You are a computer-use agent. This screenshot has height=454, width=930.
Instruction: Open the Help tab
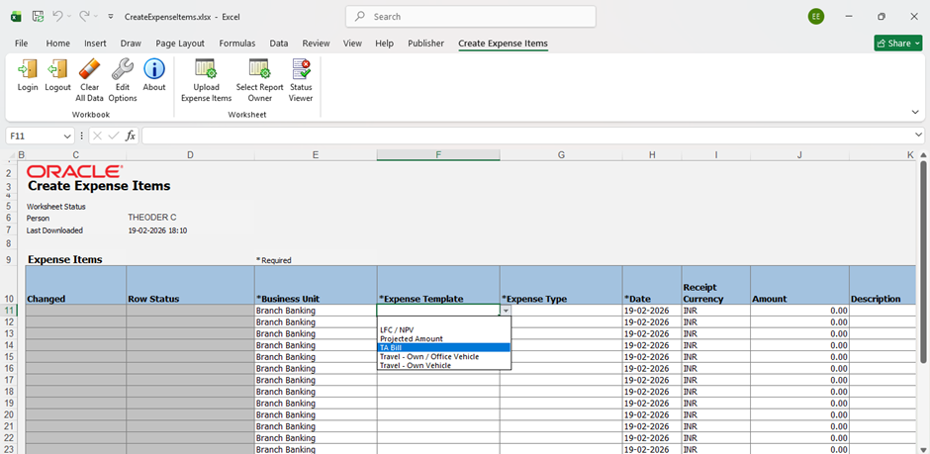point(384,44)
